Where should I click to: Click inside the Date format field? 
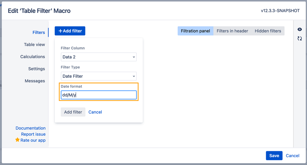point(99,95)
